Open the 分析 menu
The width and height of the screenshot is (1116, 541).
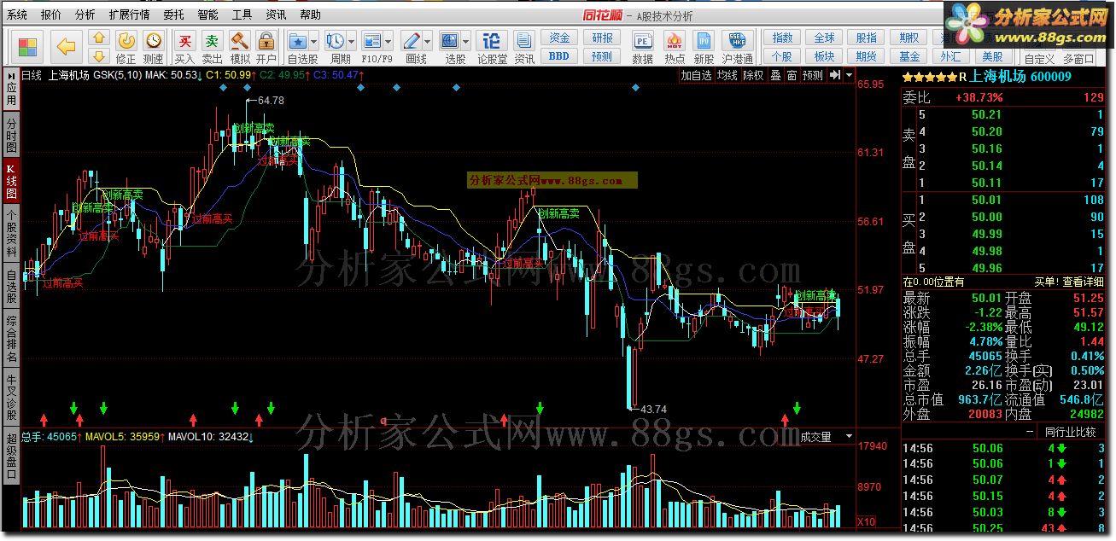[x=85, y=15]
